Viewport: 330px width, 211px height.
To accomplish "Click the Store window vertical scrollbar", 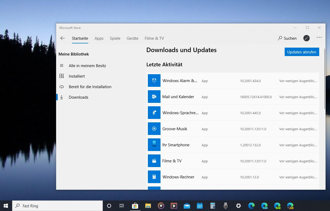I will (325, 79).
